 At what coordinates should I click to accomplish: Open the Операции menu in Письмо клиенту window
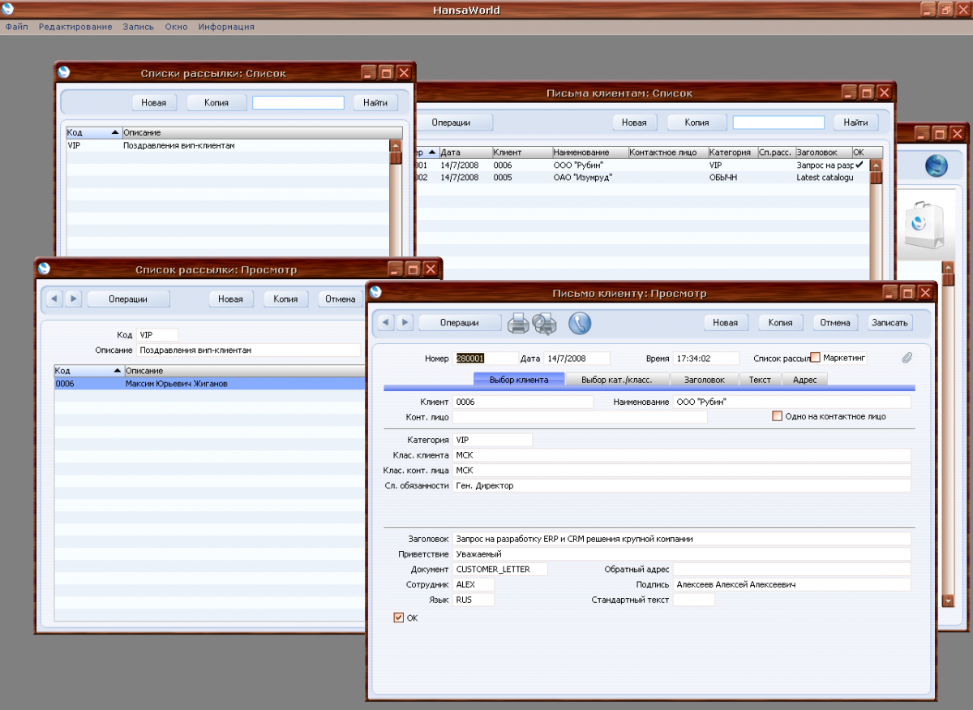pos(460,322)
